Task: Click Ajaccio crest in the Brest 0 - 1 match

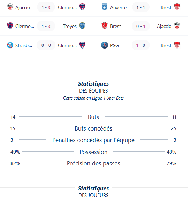Action: click(x=177, y=26)
